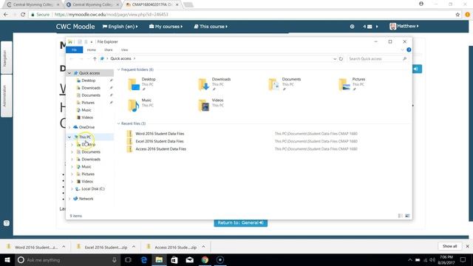The width and height of the screenshot is (473, 266).
Task: Click the Return to: General button
Action: [x=240, y=222]
